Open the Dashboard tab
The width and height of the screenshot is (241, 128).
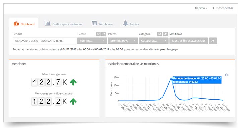(24, 24)
